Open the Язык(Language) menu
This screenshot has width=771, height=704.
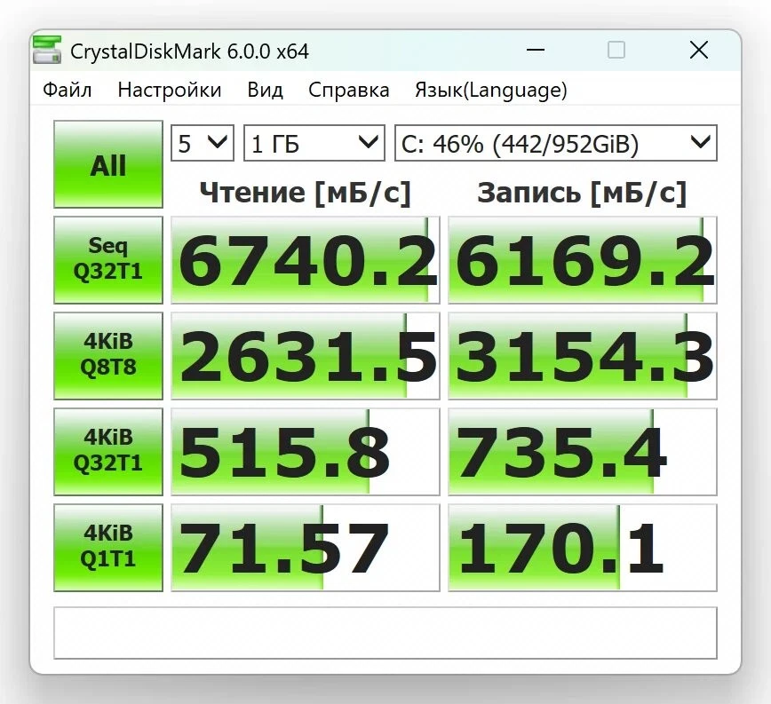coord(490,90)
